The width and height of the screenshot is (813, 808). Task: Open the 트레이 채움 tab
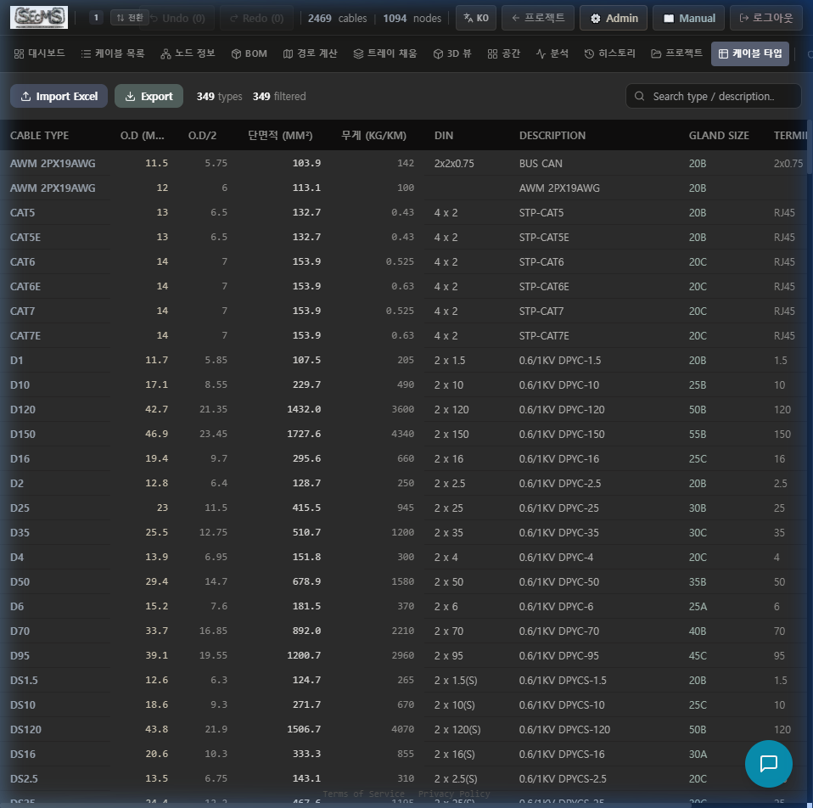pos(385,53)
